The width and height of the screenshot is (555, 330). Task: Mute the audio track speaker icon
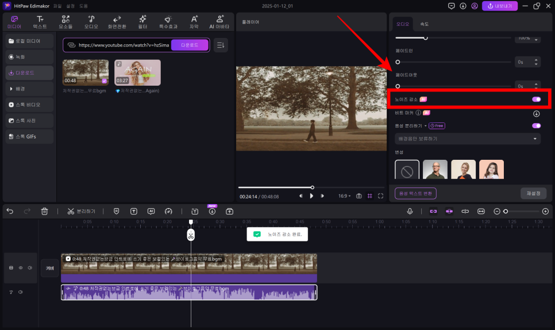click(x=21, y=292)
